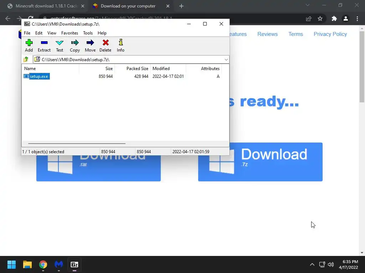Close the 'Download on your computer' tab

pos(168,6)
